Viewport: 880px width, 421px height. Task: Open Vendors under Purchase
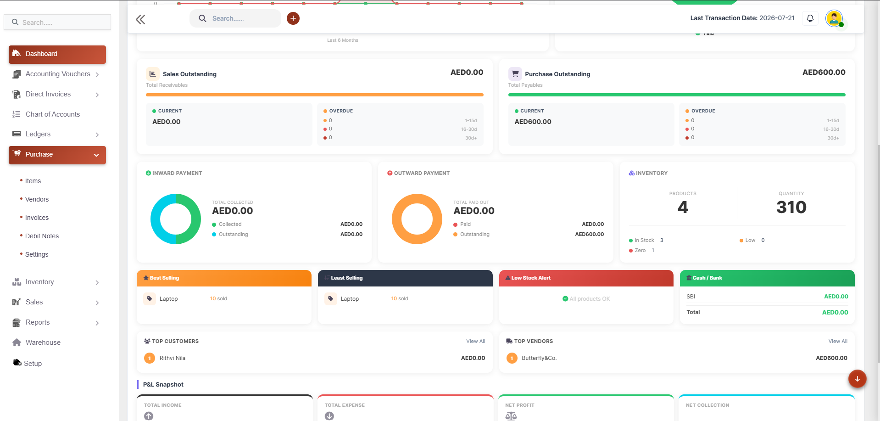[37, 199]
